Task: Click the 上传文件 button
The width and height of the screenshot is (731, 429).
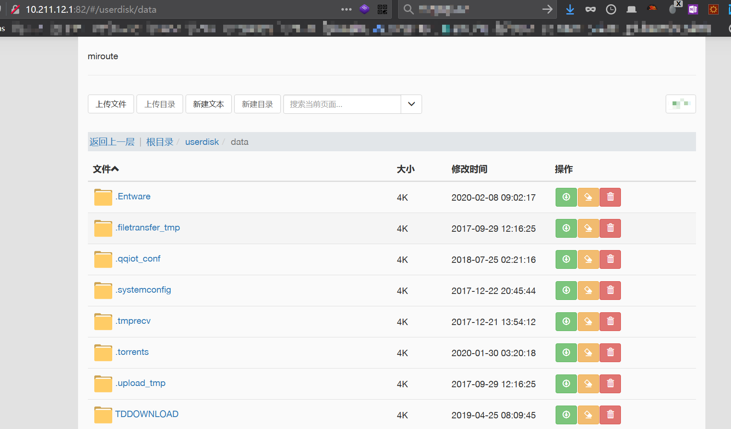Action: 111,104
